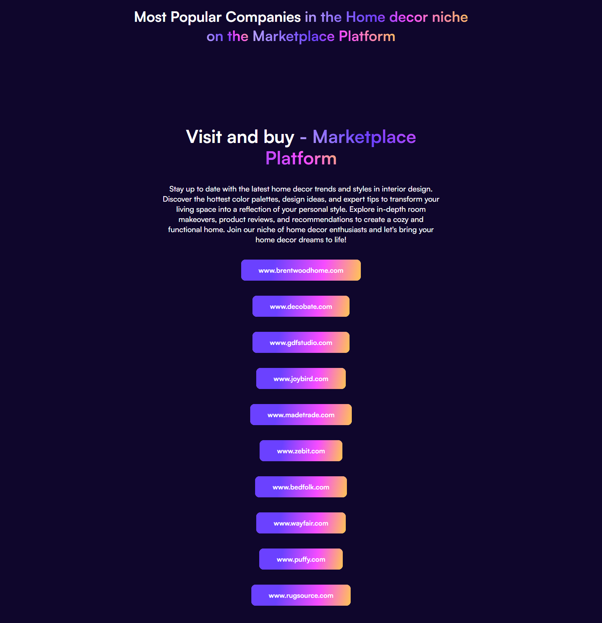602x623 pixels.
Task: Click the 'on the Marketplace Platform' heading line
Action: 301,36
